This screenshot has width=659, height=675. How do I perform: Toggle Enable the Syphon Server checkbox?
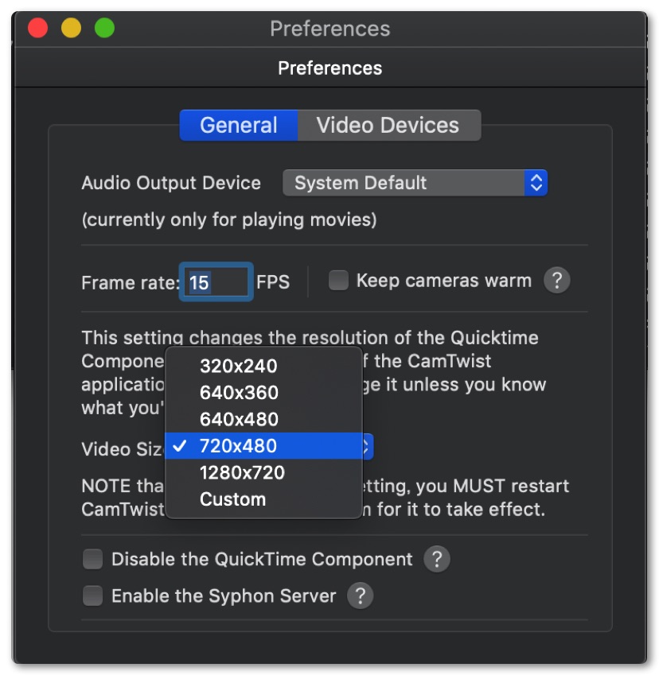[x=93, y=595]
